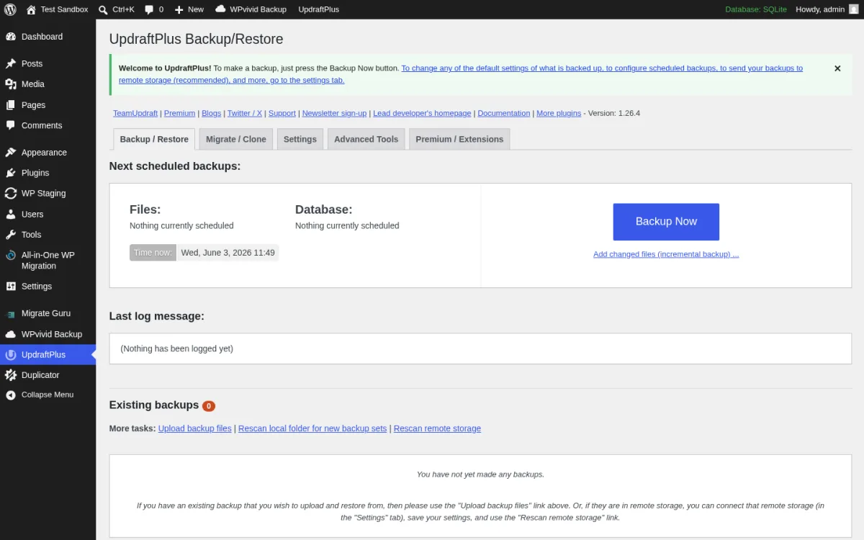Click the WP Staging circular arrows icon
This screenshot has width=864, height=540.
11,194
